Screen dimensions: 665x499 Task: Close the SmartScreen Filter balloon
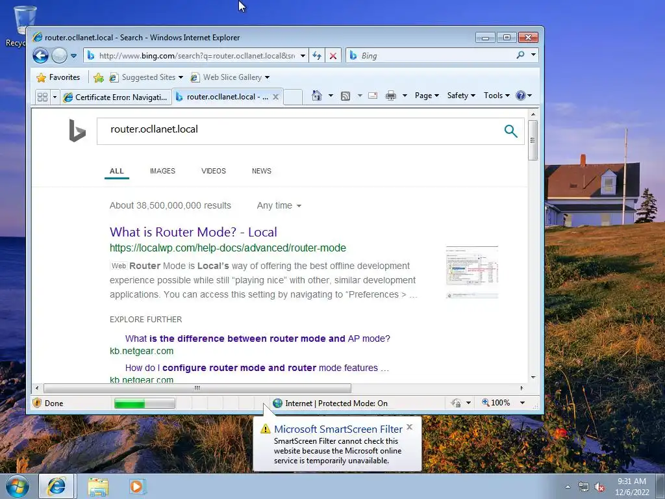tap(409, 427)
